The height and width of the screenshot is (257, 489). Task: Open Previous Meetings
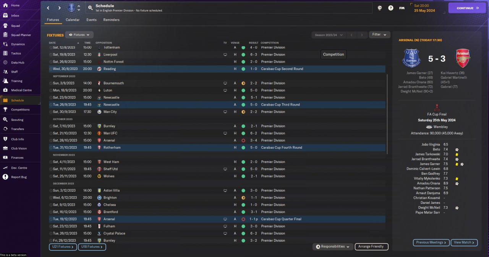431,242
